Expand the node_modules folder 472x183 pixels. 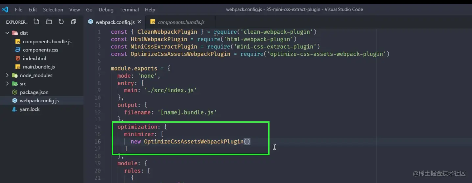click(x=7, y=75)
